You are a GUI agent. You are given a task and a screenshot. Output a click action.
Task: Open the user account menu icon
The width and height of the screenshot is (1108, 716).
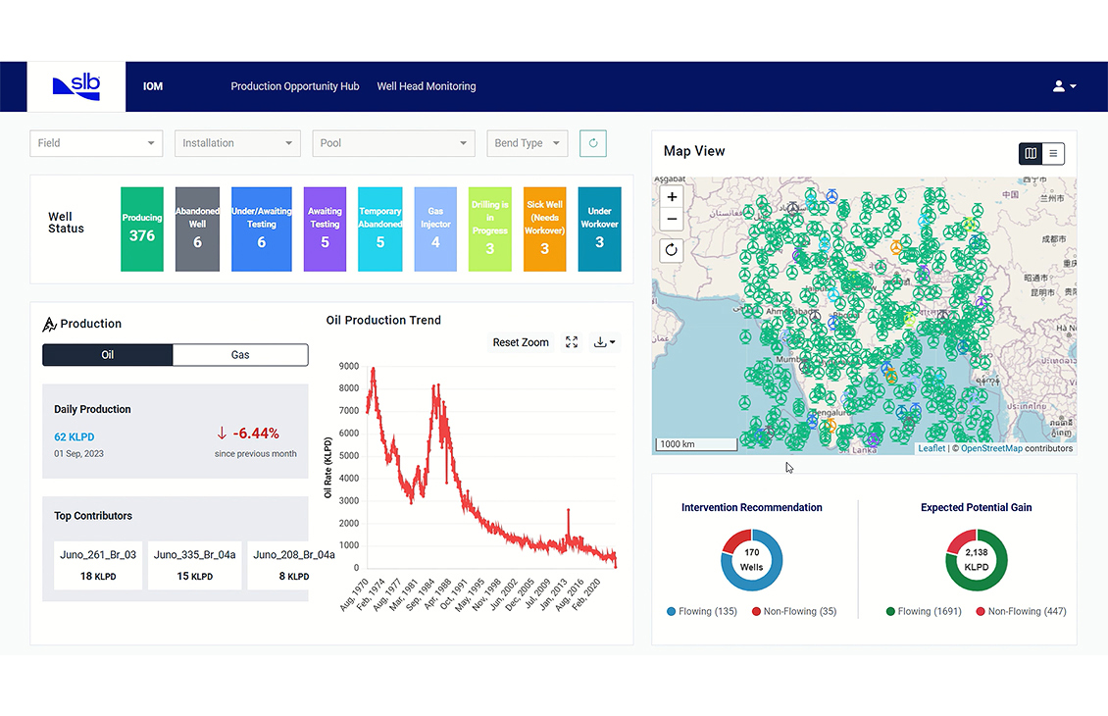click(1064, 86)
